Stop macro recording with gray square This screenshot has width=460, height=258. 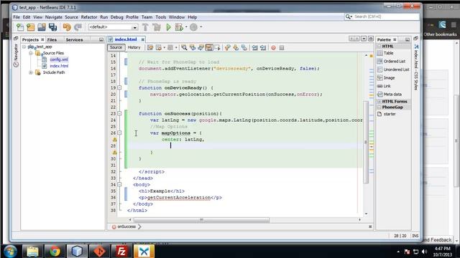282,47
